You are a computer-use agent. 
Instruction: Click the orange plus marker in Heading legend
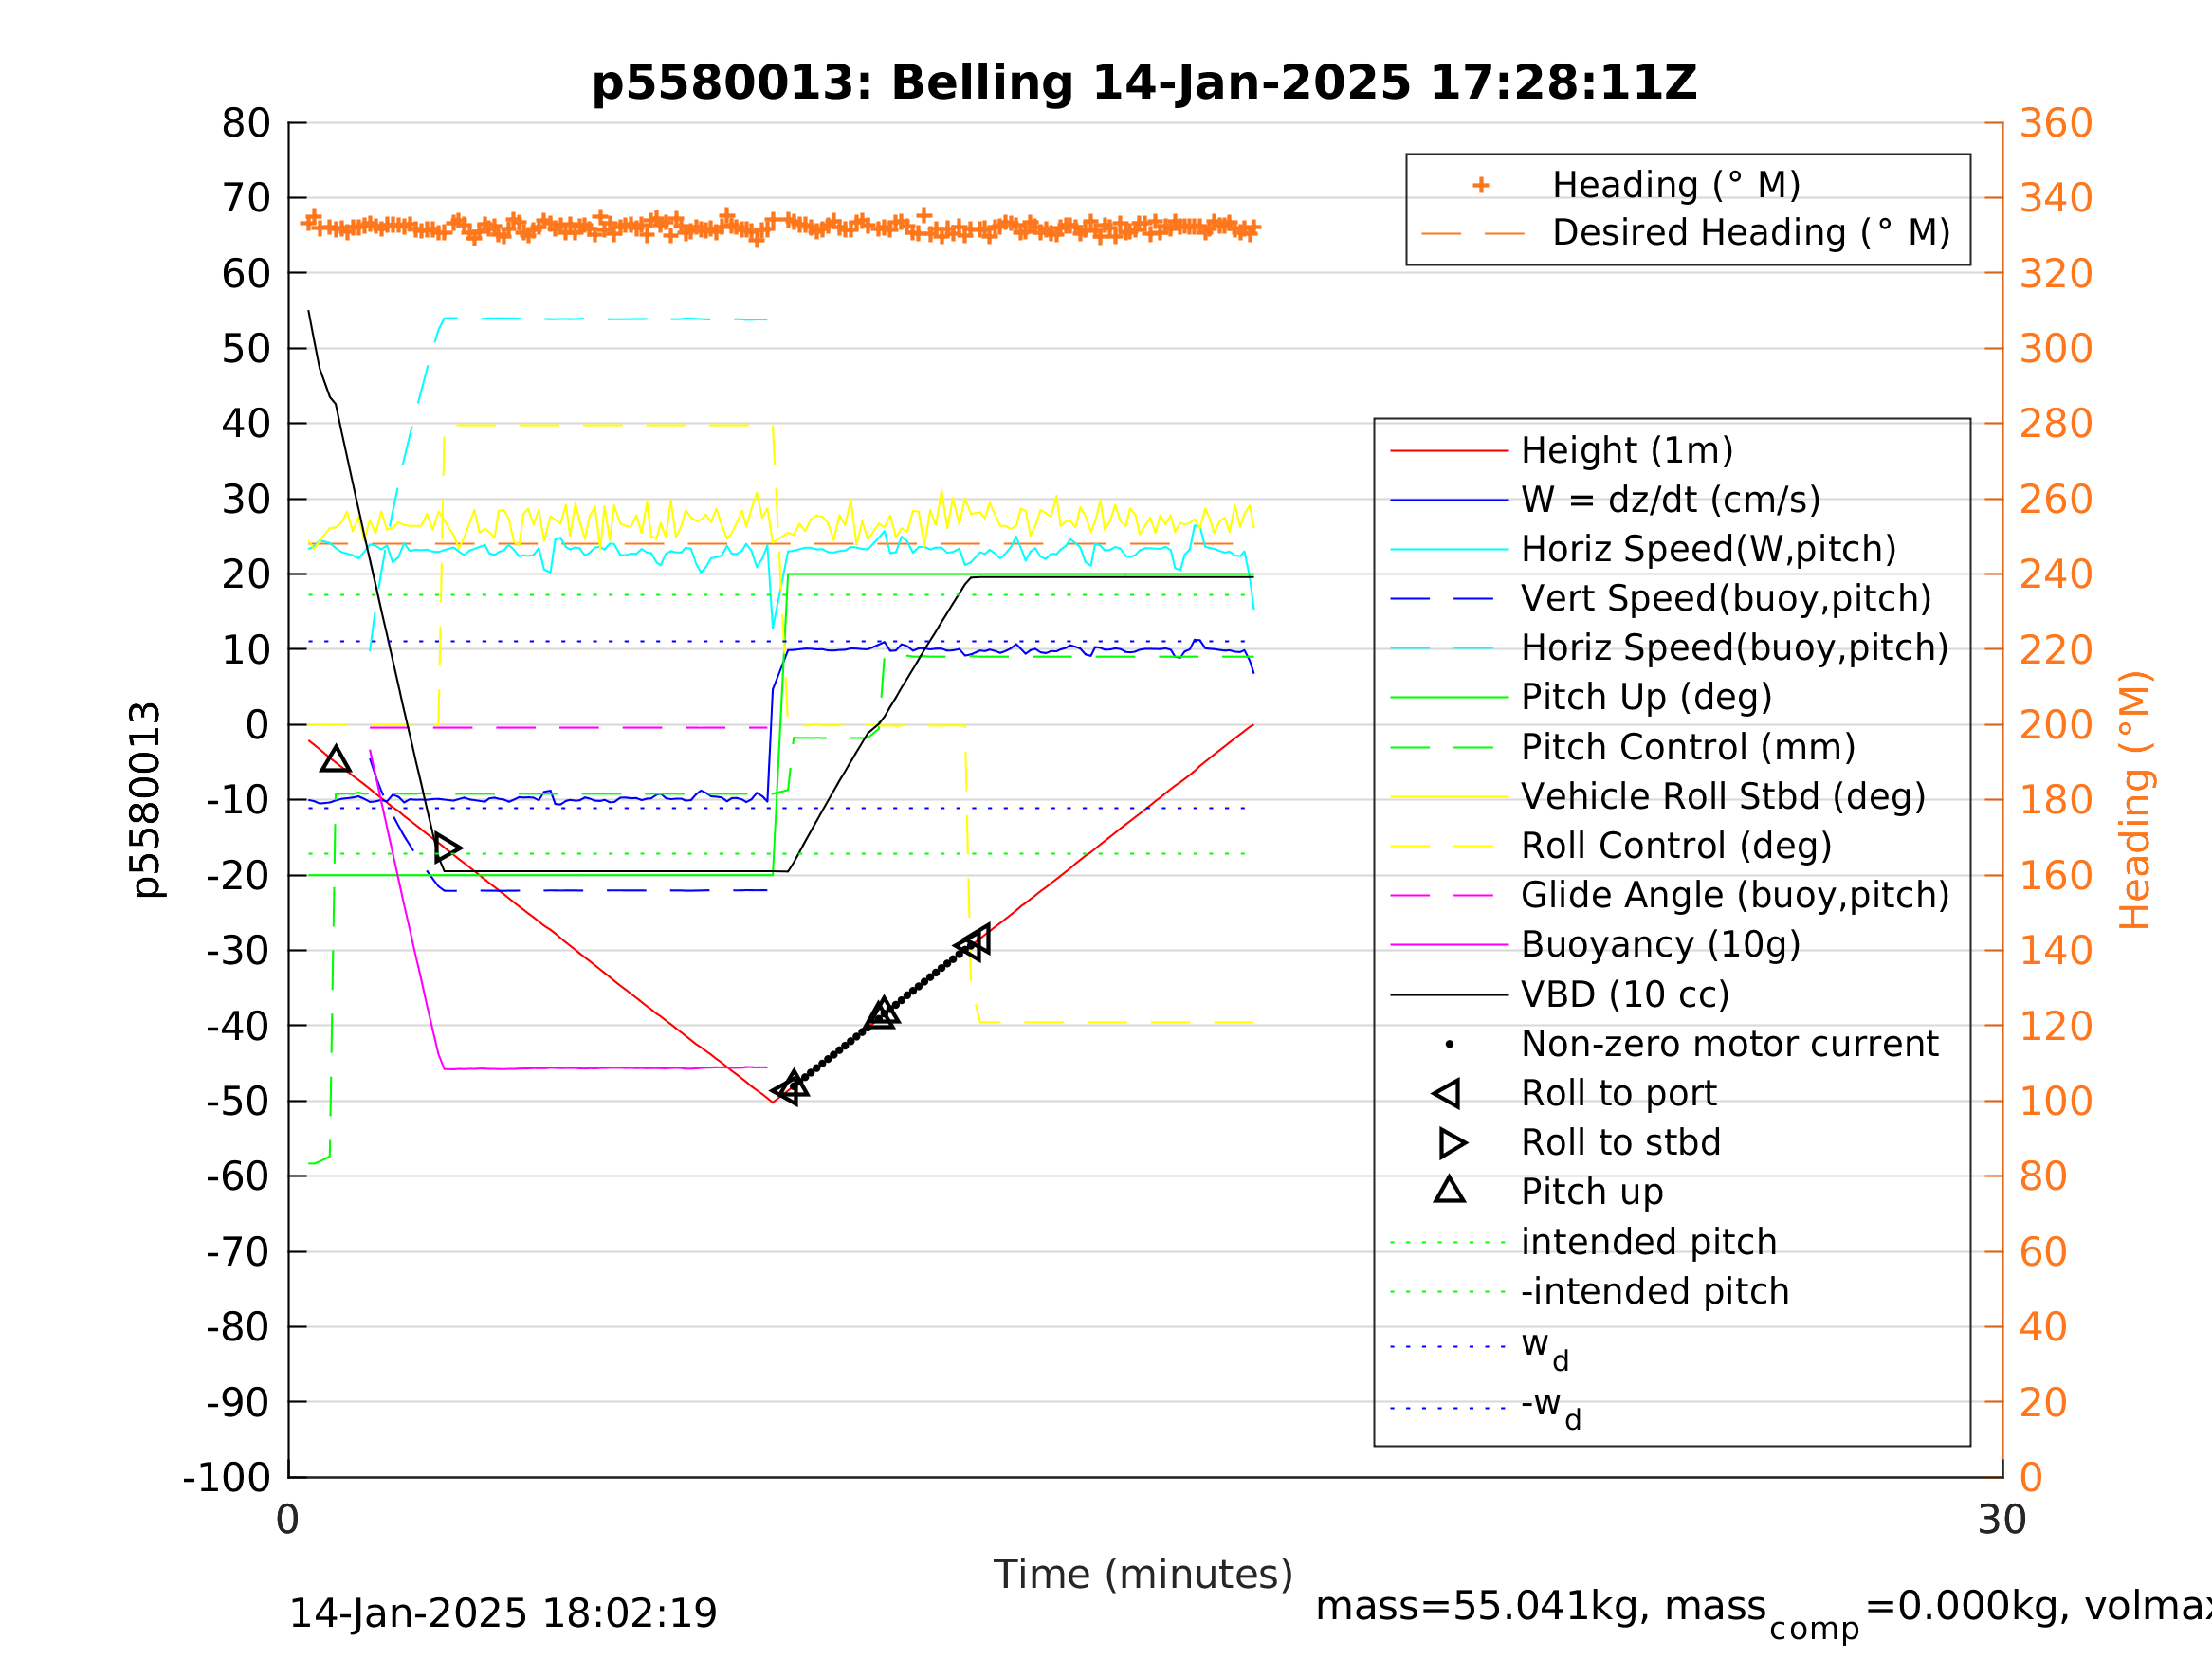click(x=1481, y=185)
